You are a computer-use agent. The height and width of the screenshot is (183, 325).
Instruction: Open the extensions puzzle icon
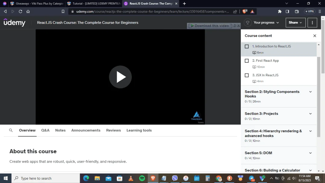(280, 11)
